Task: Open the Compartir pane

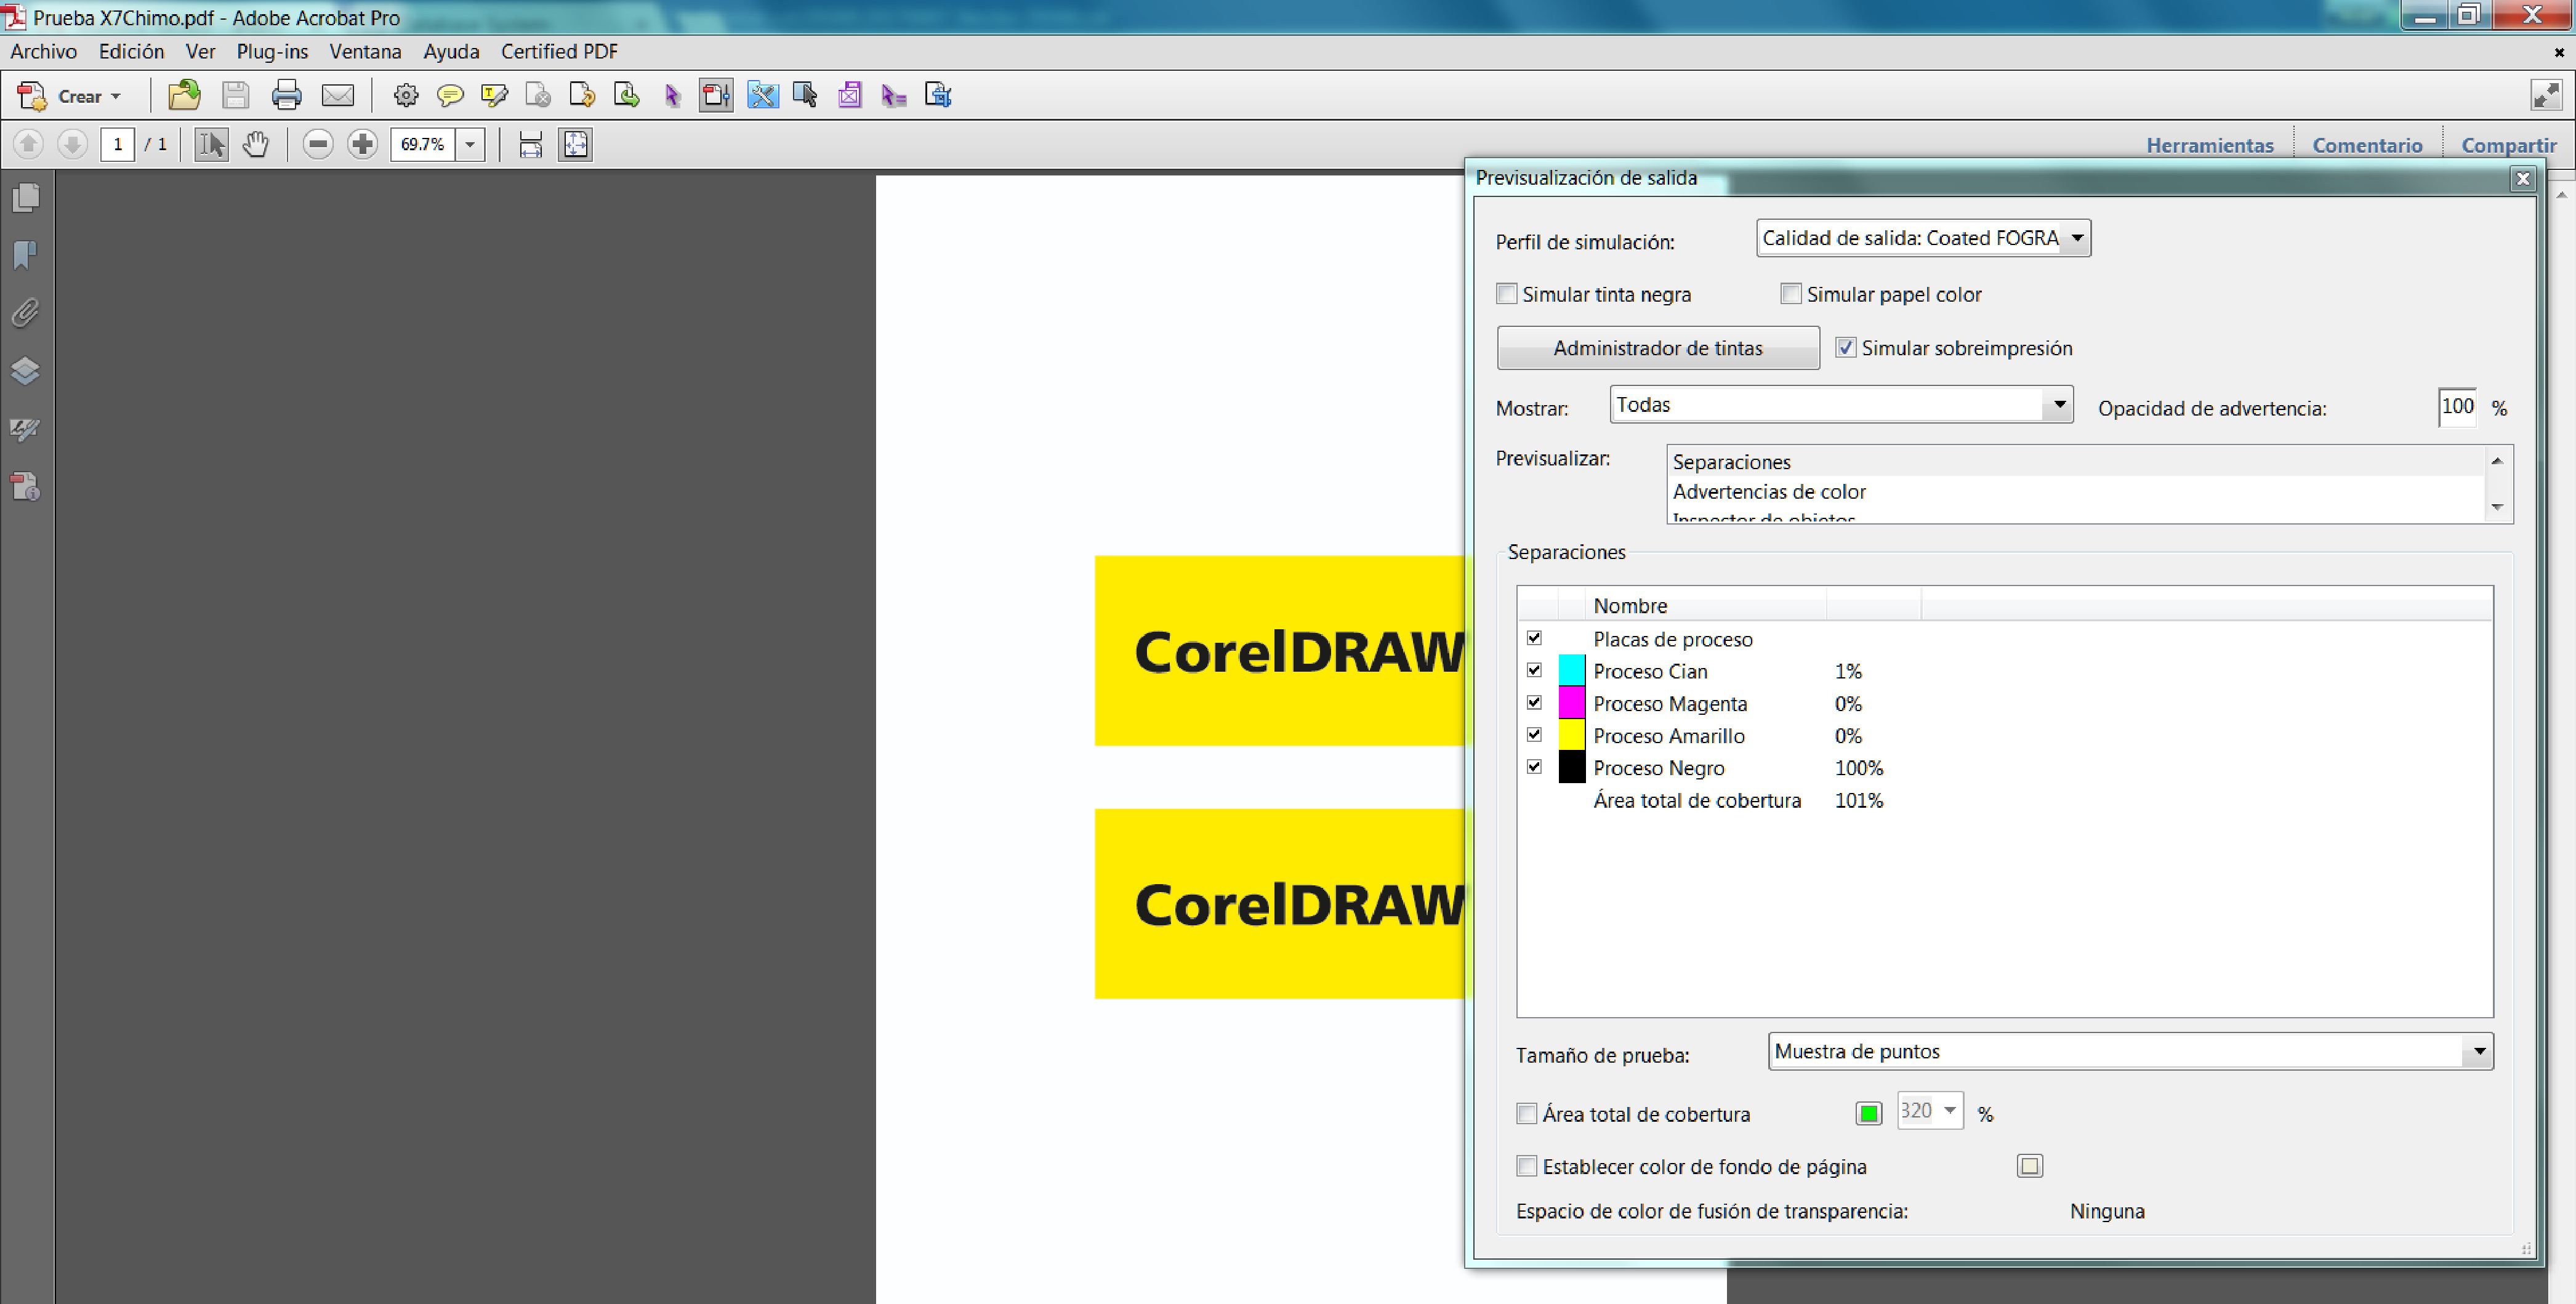Action: [2509, 145]
